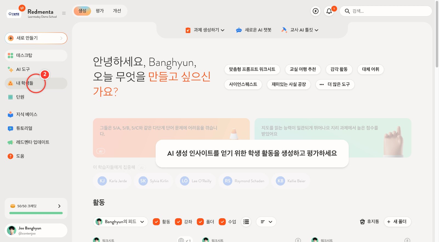Toggle the 수업 checkbox
This screenshot has width=439, height=242.
point(222,222)
